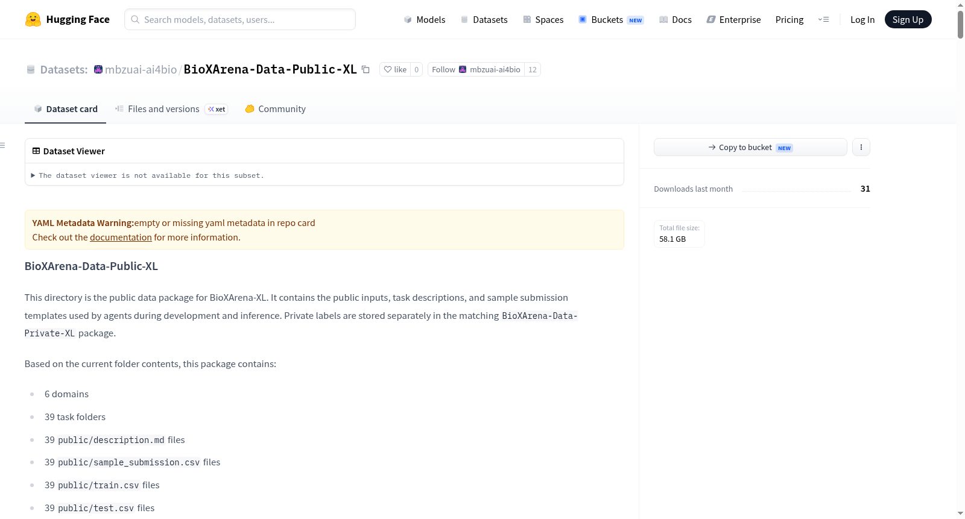Image resolution: width=965 pixels, height=519 pixels.
Task: Click the like count 0
Action: [x=417, y=69]
